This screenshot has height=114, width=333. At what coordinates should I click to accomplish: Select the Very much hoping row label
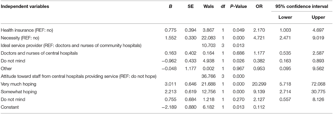pyautogui.click(x=18, y=84)
